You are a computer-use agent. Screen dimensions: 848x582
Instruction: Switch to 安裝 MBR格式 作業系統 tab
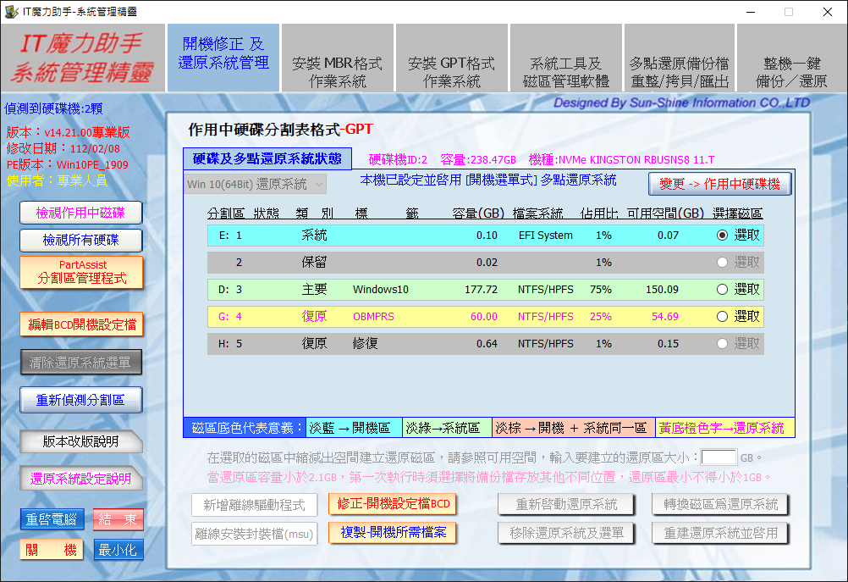(x=337, y=72)
